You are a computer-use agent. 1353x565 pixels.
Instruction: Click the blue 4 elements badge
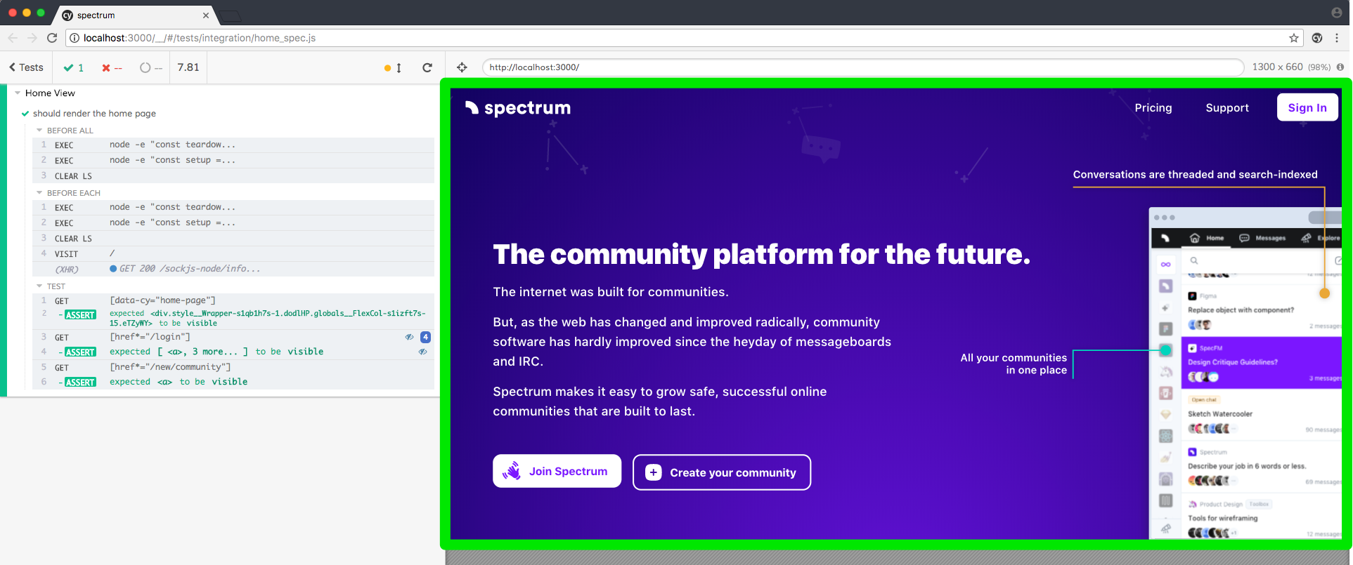[425, 337]
